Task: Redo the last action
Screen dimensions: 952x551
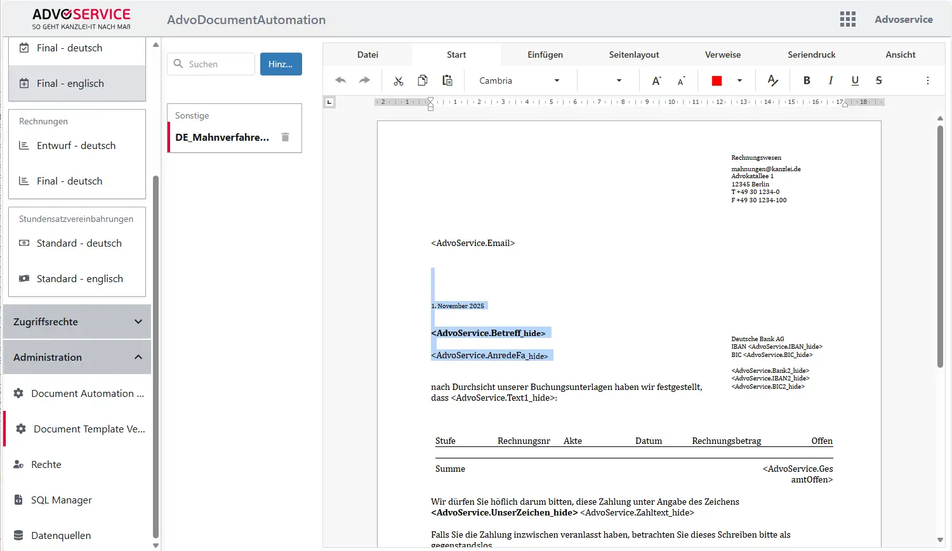Action: point(364,81)
